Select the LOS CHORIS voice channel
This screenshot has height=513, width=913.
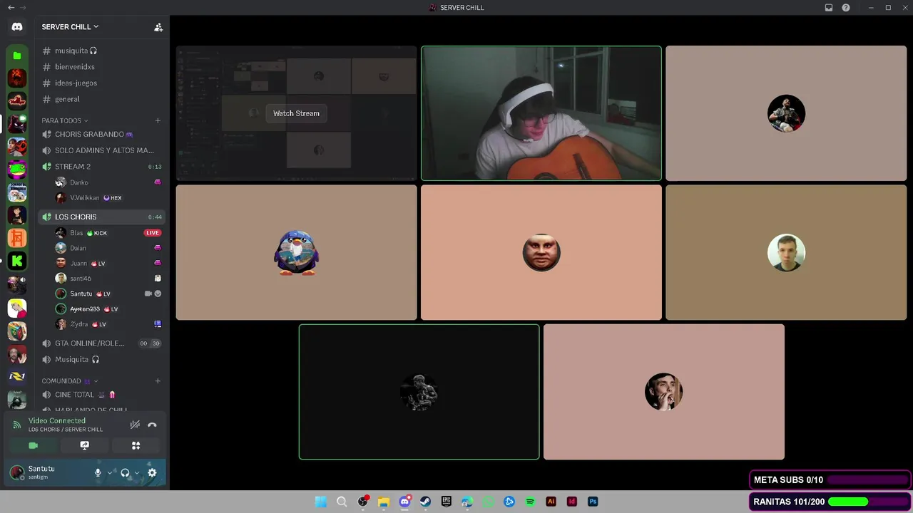[102, 217]
